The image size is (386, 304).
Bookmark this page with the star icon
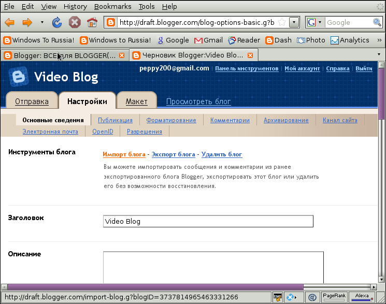tap(282, 22)
